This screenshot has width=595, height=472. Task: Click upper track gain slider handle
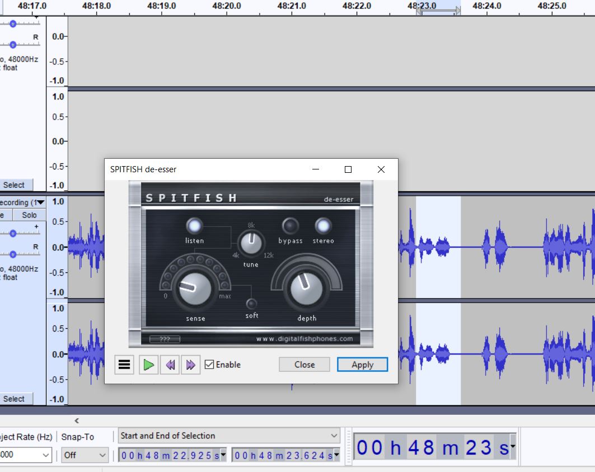click(x=13, y=24)
